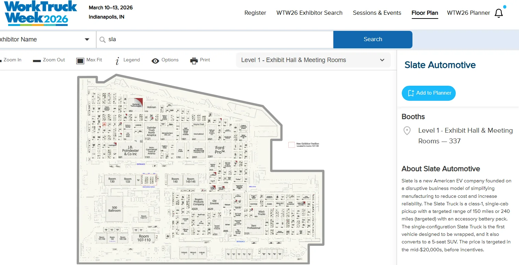This screenshot has width=519, height=265.
Task: Click the search magnifier icon
Action: point(102,39)
